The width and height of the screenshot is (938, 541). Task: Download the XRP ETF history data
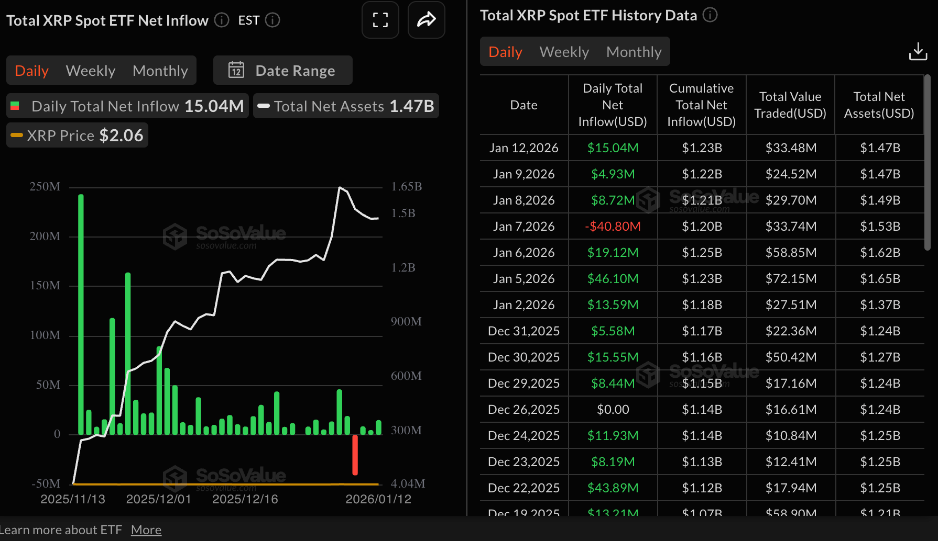tap(918, 51)
